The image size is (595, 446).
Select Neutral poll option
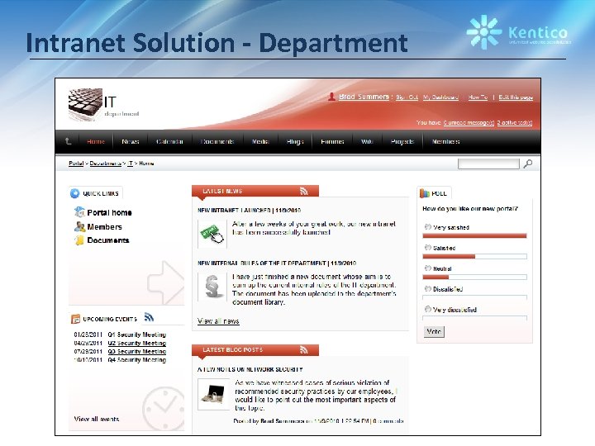(x=428, y=268)
